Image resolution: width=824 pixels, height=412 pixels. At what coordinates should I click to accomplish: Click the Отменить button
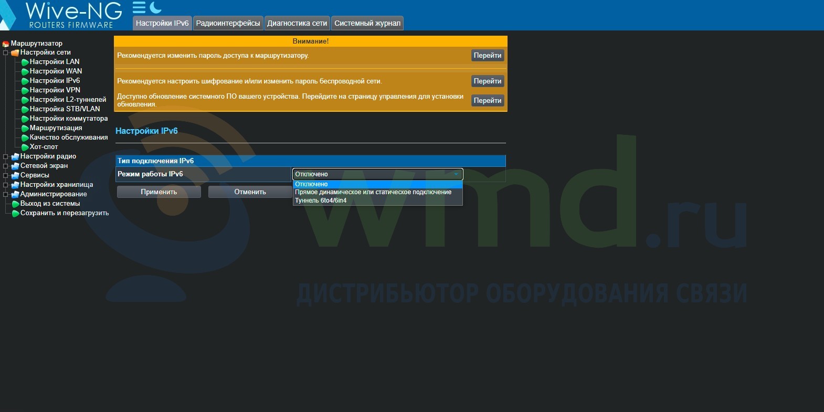(x=250, y=192)
